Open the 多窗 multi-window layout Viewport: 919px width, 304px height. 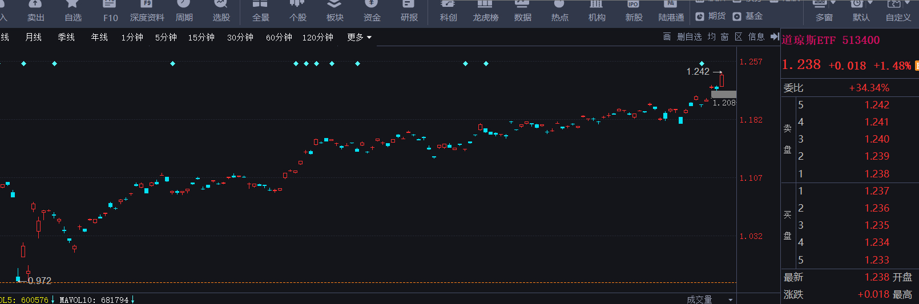824,11
